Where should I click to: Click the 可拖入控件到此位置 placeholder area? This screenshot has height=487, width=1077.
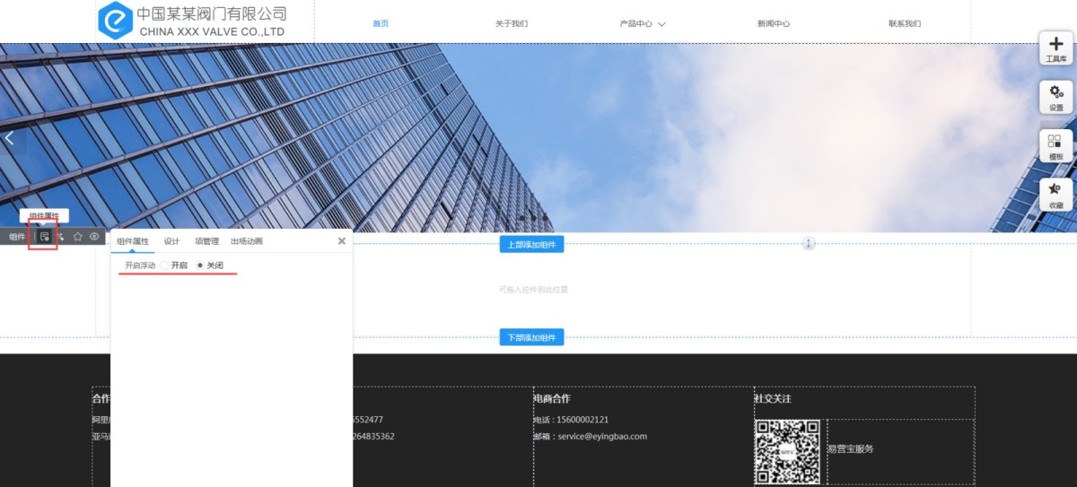click(533, 290)
